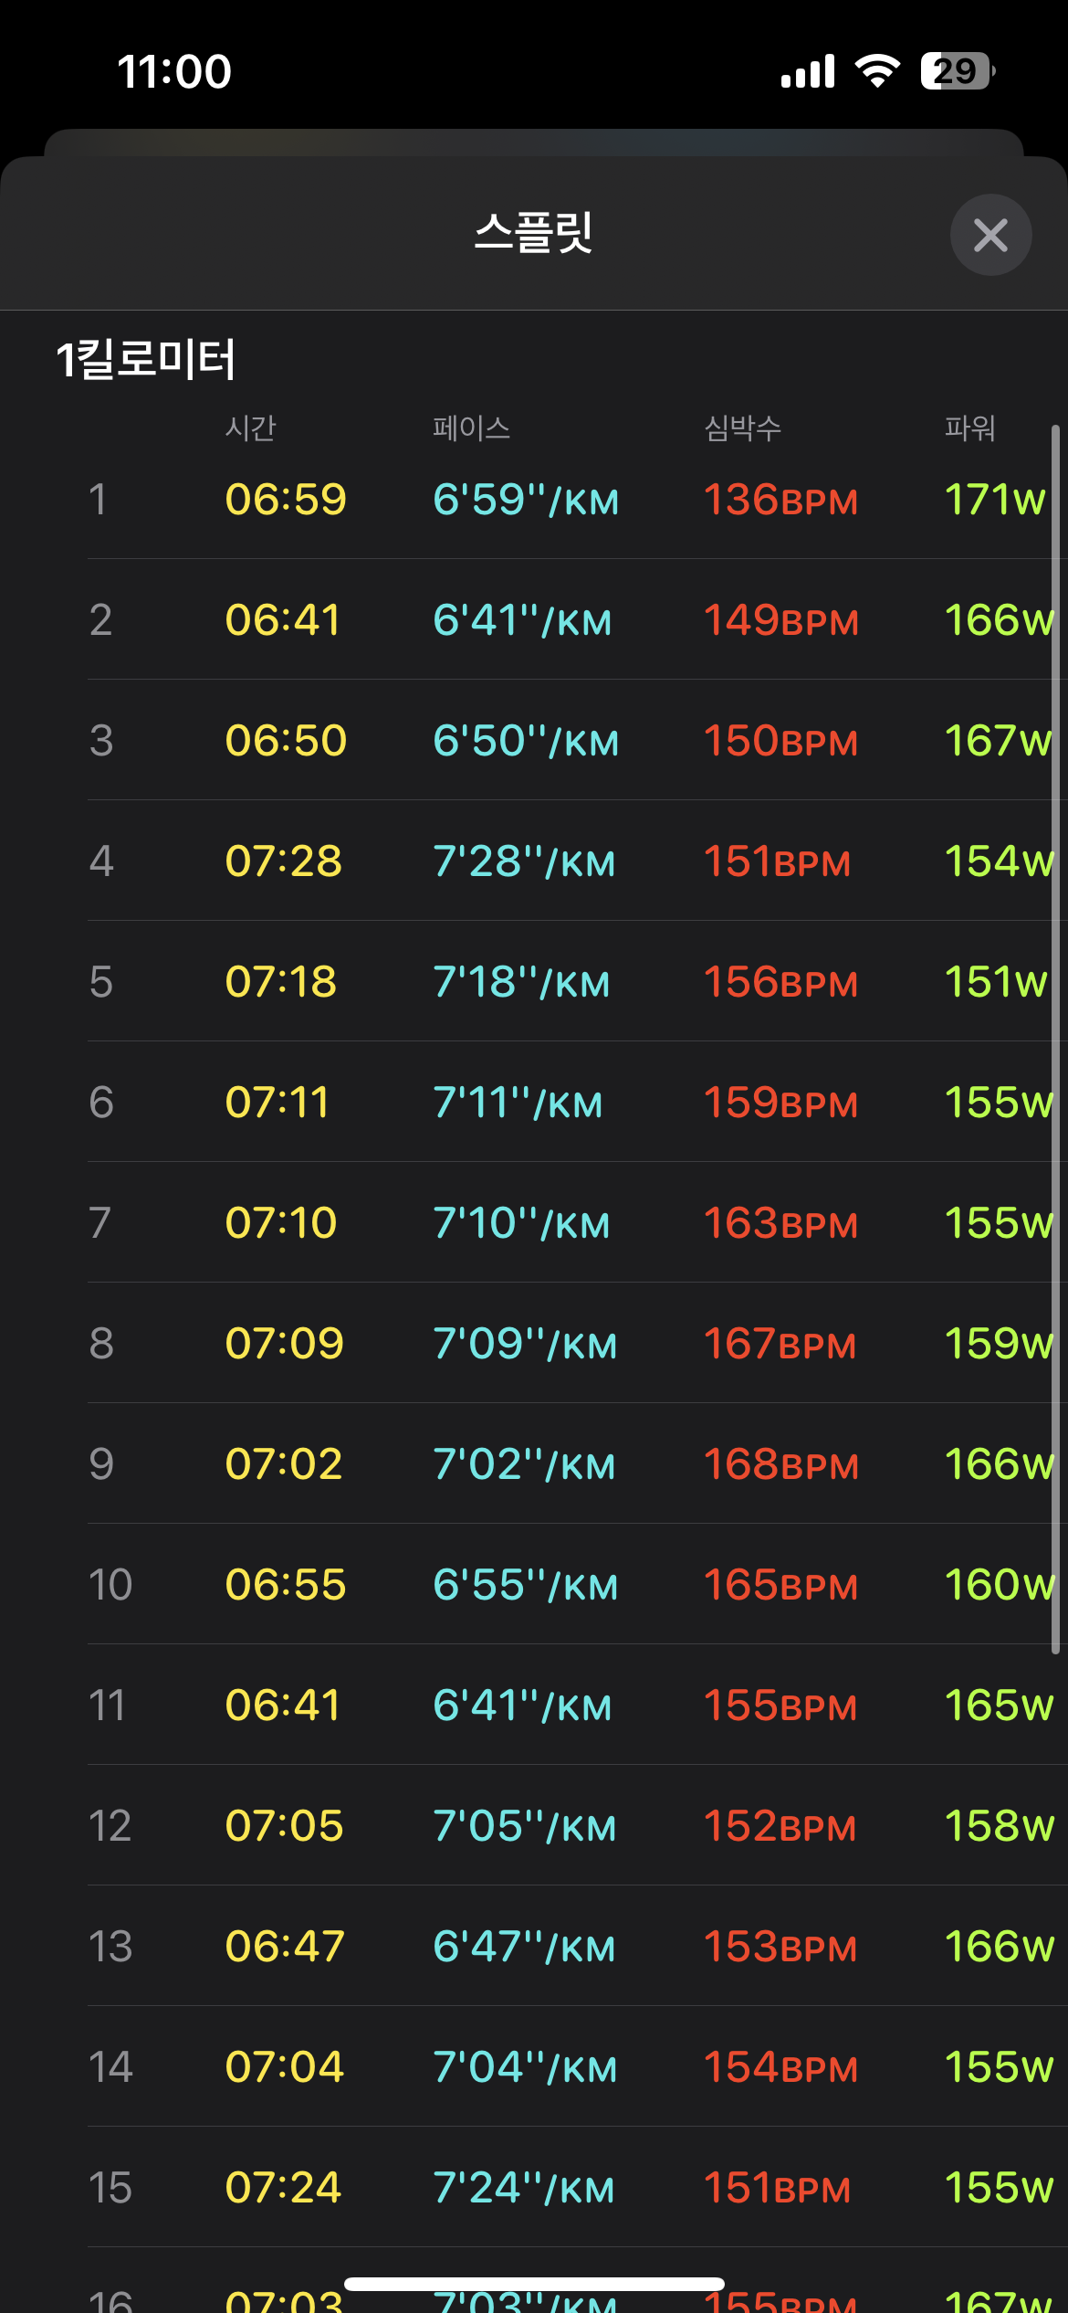
Task: Tap the 파워 column header
Action: click(x=969, y=428)
